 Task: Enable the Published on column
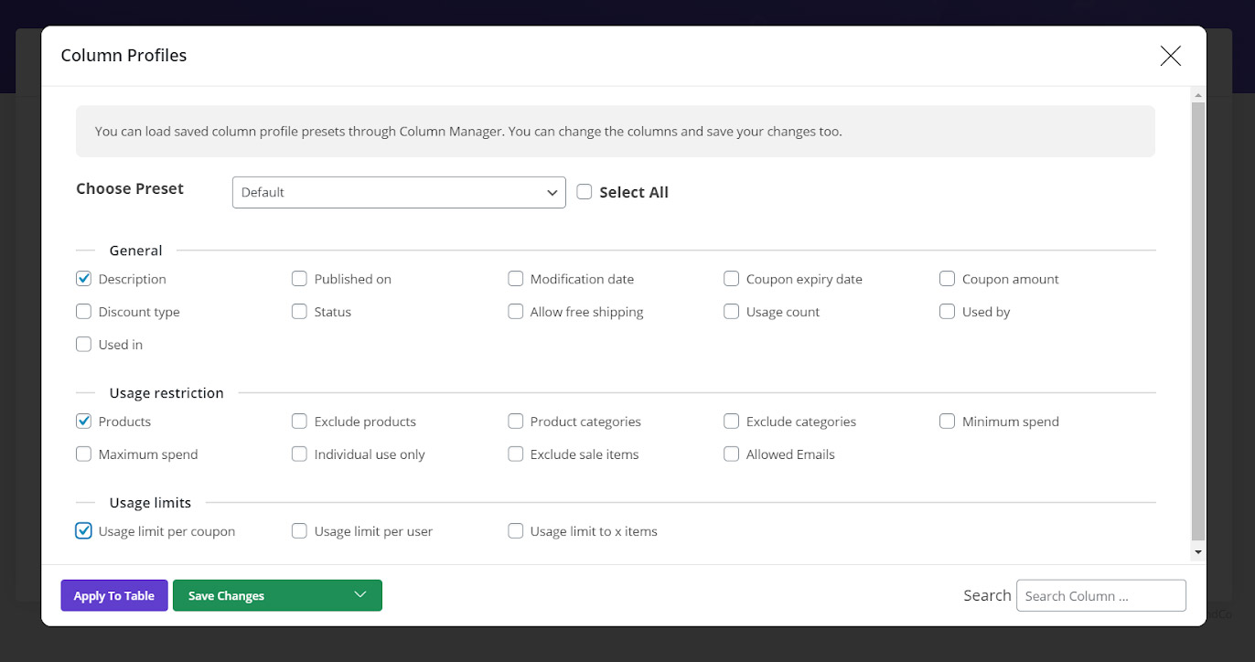299,279
